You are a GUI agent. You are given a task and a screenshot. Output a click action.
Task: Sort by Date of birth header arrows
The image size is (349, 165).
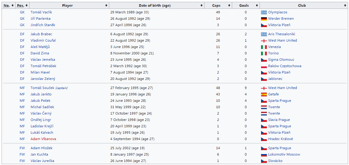201,5
